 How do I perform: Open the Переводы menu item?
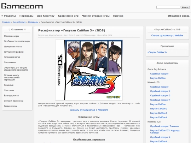[x=27, y=16]
